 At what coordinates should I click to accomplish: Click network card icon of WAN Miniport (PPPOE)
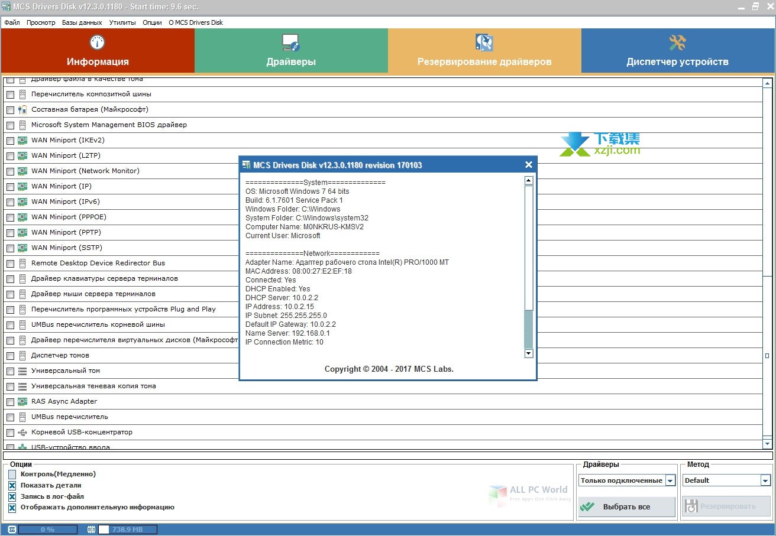pos(22,217)
